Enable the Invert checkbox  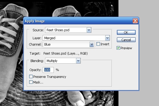pyautogui.click(x=98, y=44)
